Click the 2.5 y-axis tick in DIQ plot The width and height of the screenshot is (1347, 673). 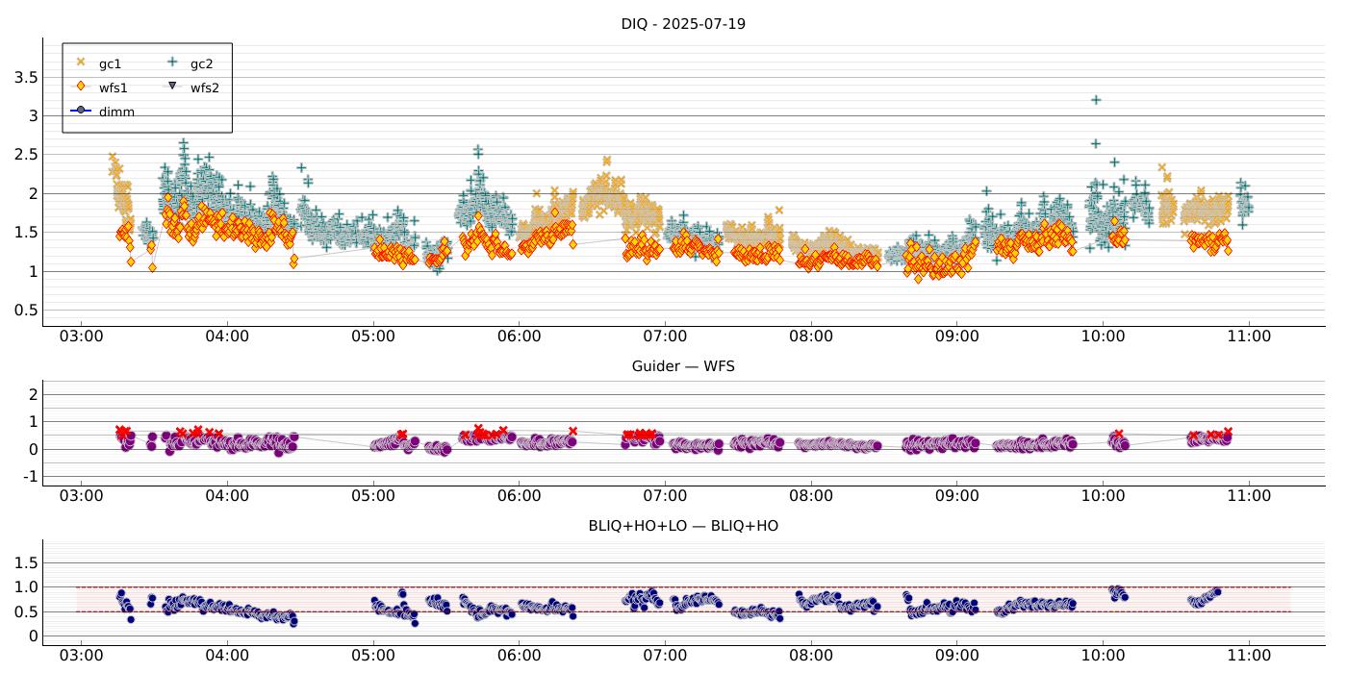(26, 155)
